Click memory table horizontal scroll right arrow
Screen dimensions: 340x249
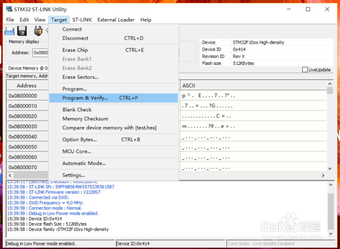click(323, 175)
